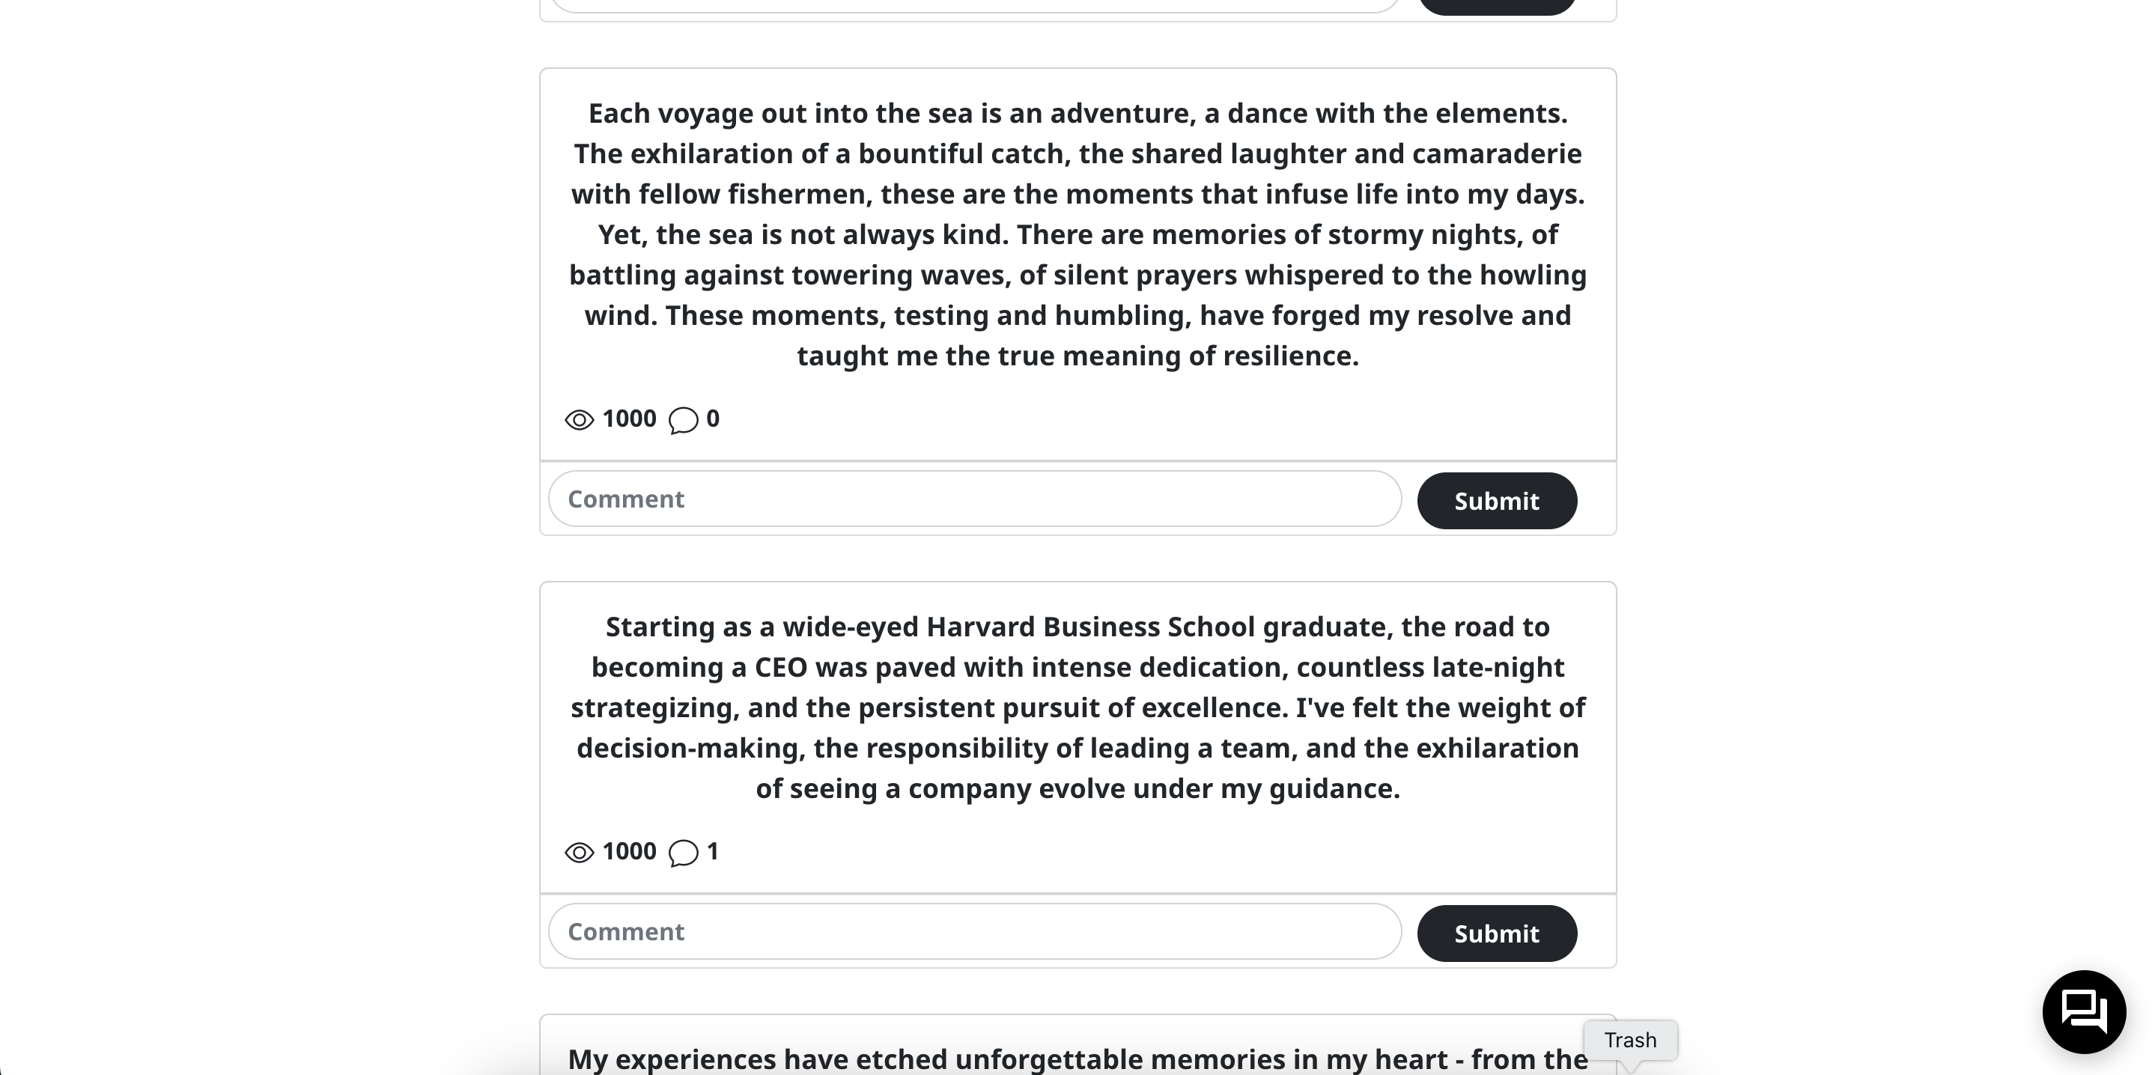Click the comment bubble icon on fisherman post

(x=683, y=420)
